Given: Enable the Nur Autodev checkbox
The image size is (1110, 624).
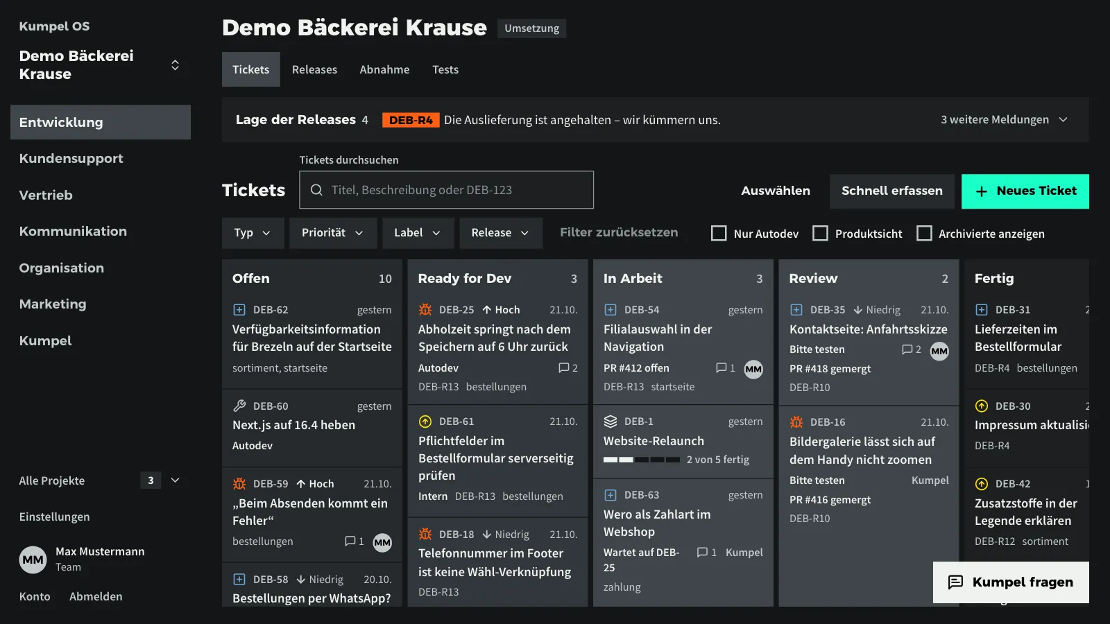Looking at the screenshot, I should (x=719, y=234).
